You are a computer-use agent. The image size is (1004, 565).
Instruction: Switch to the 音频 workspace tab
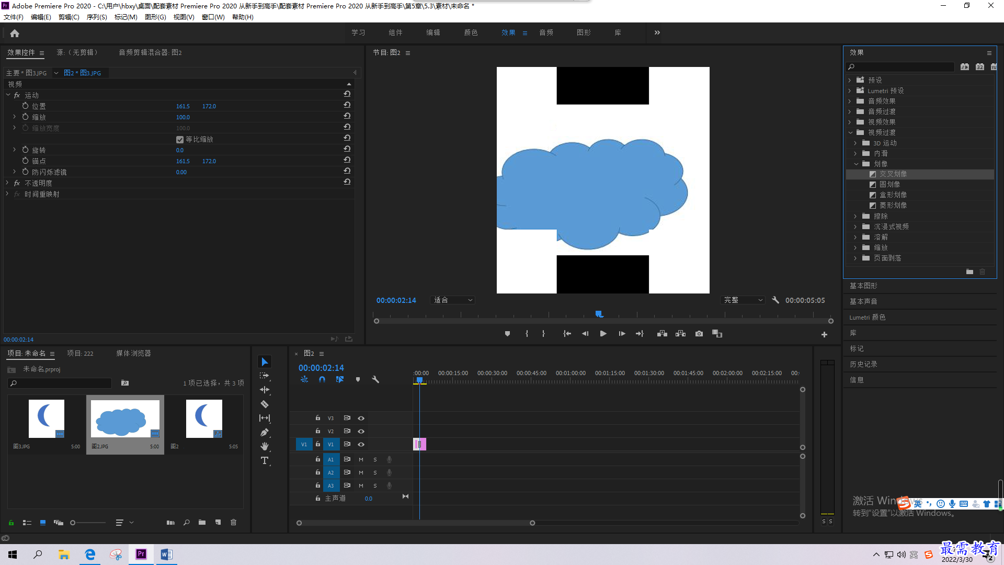coord(546,32)
